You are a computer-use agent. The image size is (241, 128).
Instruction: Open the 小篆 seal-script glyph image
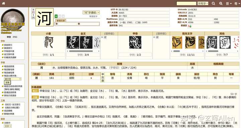pos(49,42)
